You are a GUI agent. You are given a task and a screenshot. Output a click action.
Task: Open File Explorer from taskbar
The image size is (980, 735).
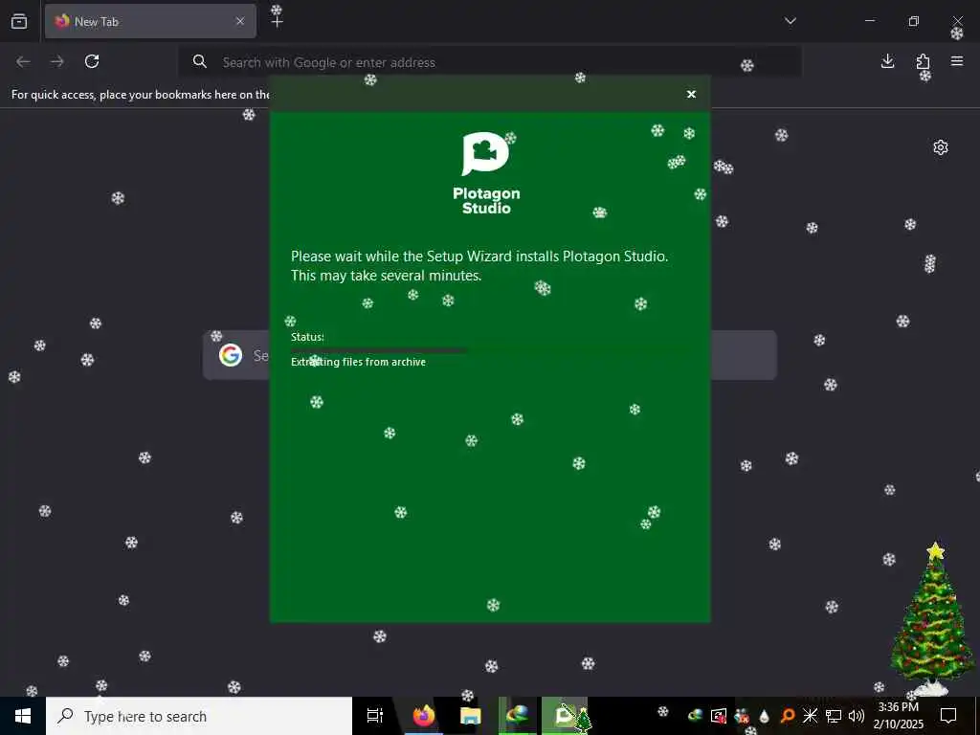coord(470,716)
